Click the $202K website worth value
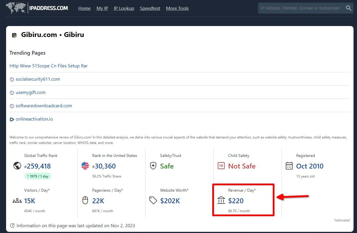This screenshot has width=357, height=233. coord(170,201)
